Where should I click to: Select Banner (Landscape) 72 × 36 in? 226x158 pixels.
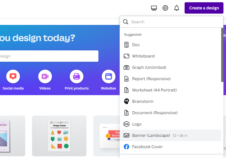170,135
